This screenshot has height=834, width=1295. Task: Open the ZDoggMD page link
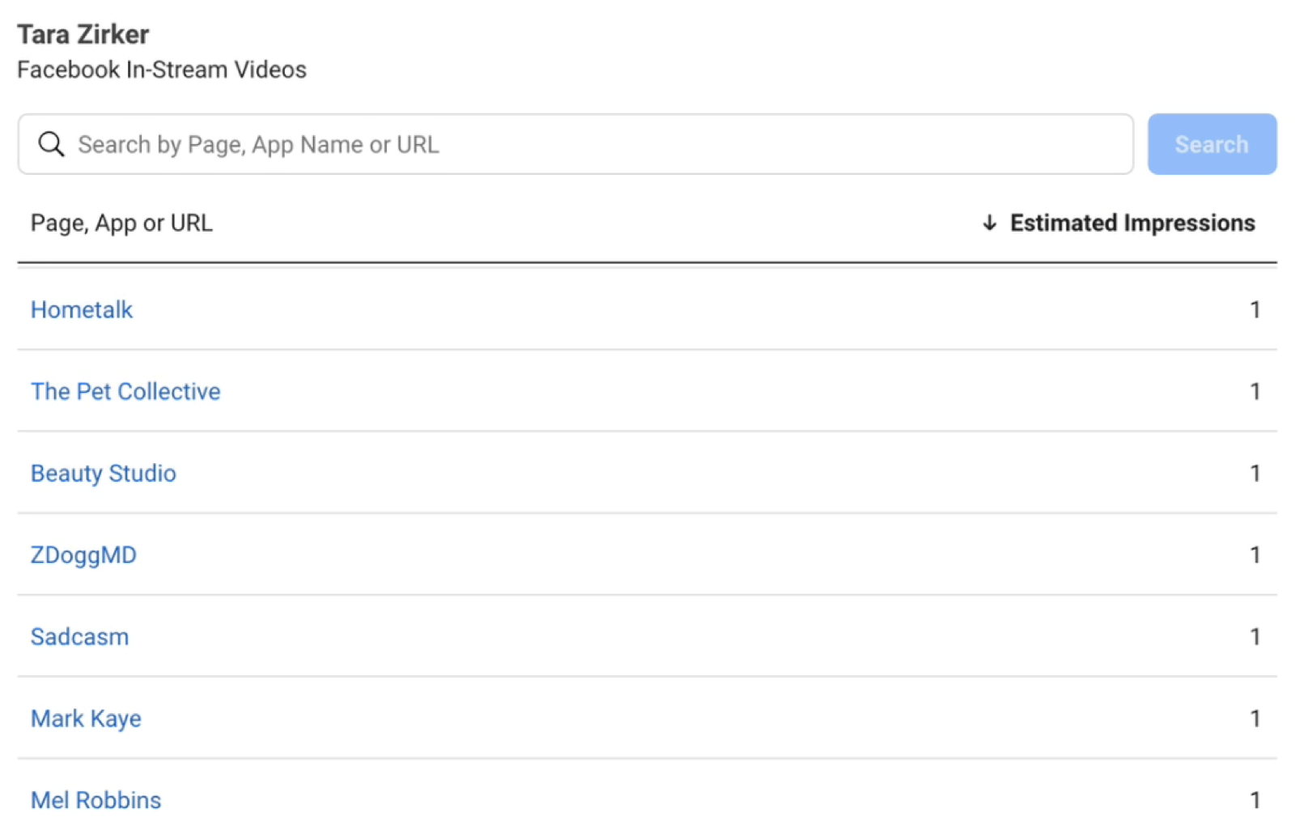click(x=83, y=555)
